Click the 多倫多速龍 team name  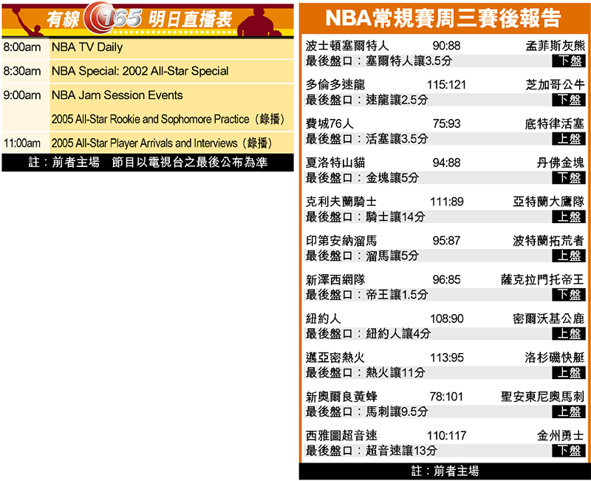pyautogui.click(x=335, y=84)
